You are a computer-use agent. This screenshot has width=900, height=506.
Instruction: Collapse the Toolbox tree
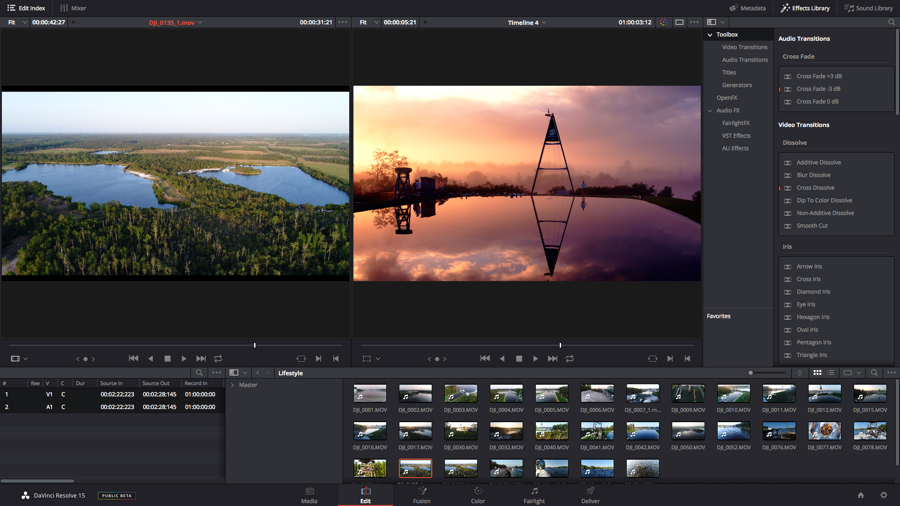coord(710,35)
